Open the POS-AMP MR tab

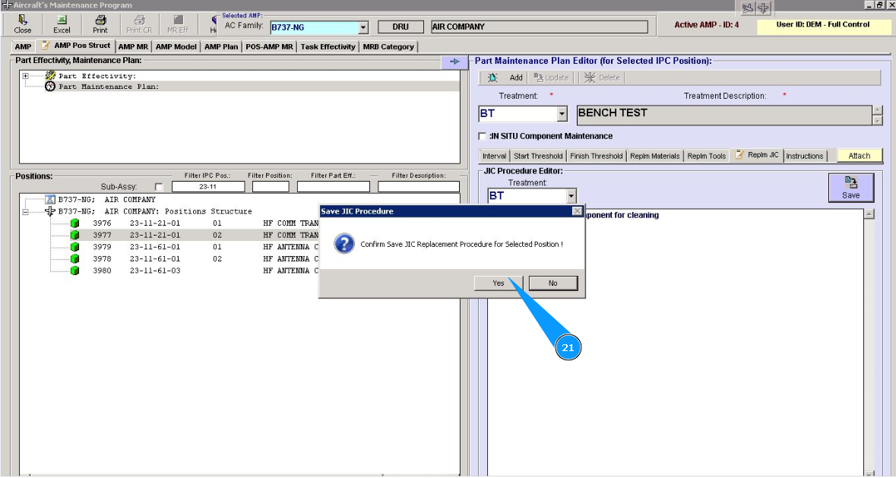pyautogui.click(x=269, y=47)
